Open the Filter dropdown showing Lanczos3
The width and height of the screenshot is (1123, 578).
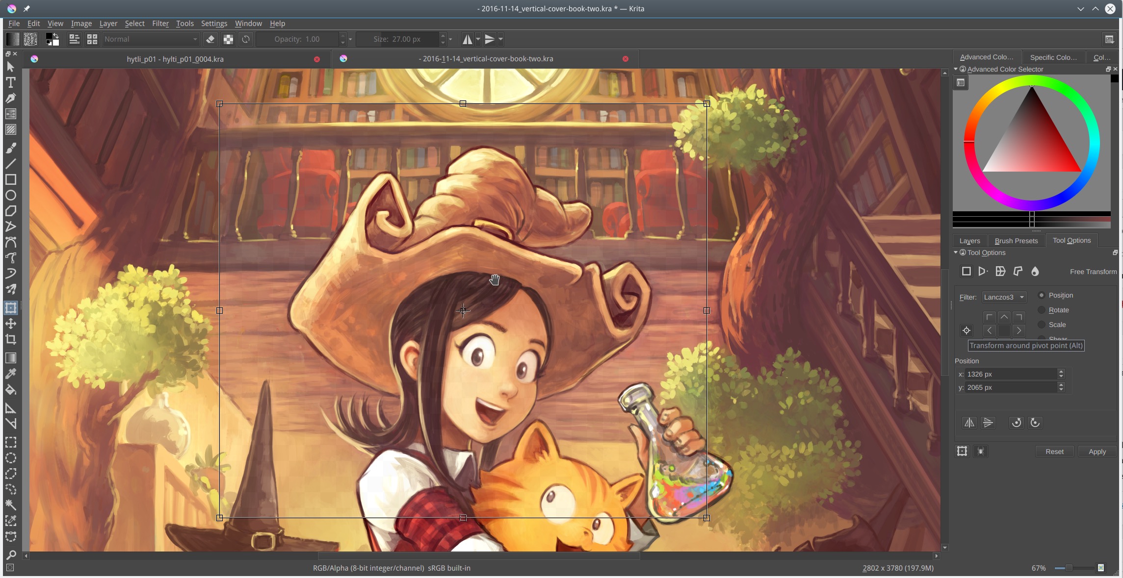1003,297
